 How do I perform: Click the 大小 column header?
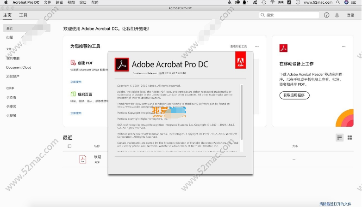[x=295, y=146]
